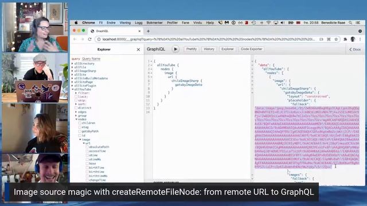Open Spotlight search in the menu bar
This screenshot has width=367, height=206.
tap(350, 23)
